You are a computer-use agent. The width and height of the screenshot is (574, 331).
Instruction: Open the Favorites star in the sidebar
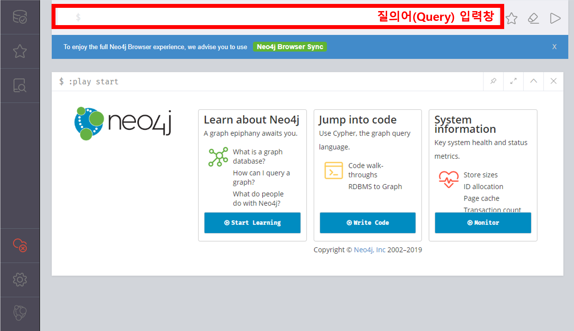20,51
